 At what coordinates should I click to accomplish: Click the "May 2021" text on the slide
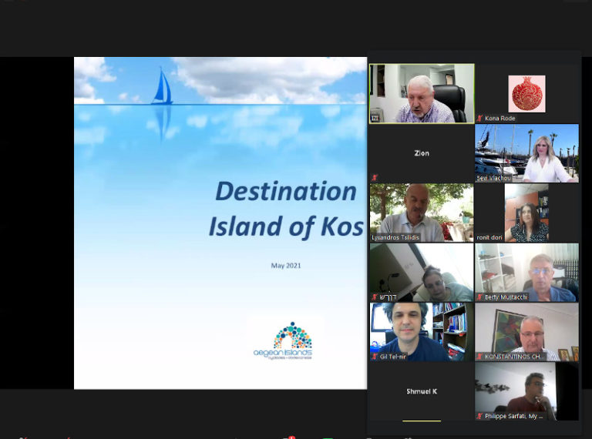[286, 266]
